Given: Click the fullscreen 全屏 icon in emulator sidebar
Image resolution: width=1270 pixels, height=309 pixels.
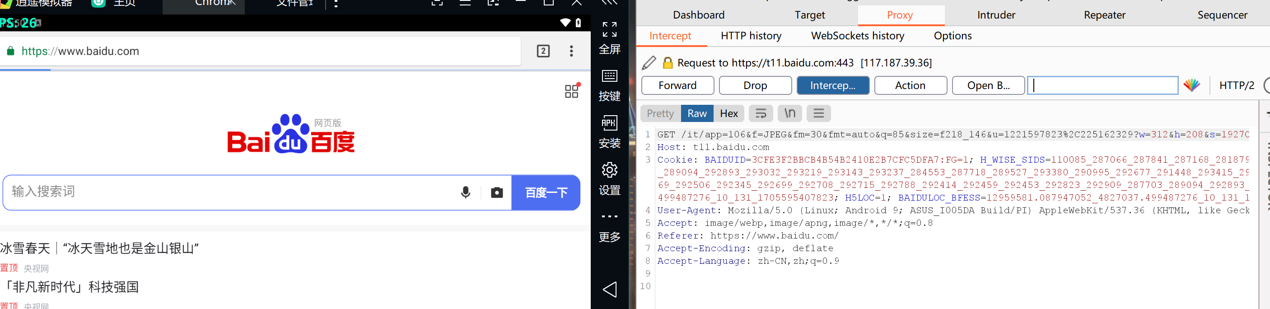Looking at the screenshot, I should click(x=609, y=29).
